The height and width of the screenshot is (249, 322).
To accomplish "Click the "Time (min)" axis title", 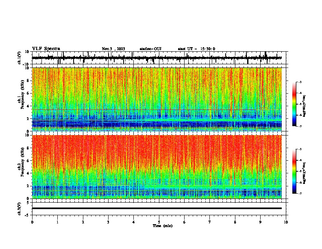I will (163, 226).
